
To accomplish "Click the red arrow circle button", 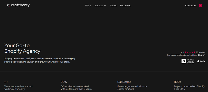I will (x=201, y=6).
